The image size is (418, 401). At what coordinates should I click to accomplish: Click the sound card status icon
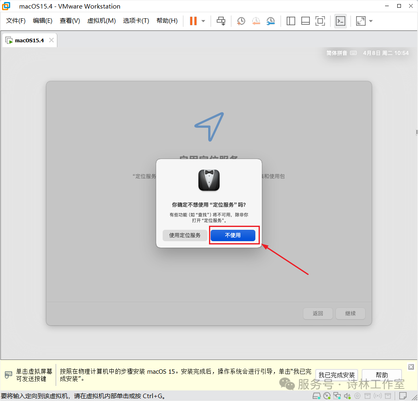pyautogui.click(x=347, y=396)
